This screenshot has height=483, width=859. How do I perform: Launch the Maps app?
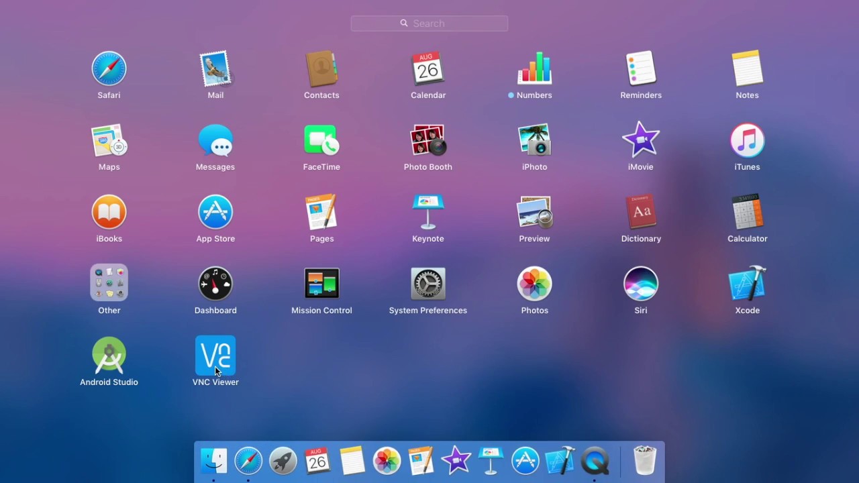click(109, 141)
